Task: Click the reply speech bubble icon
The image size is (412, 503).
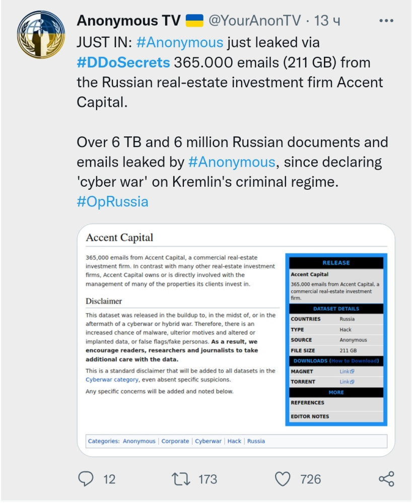Action: pyautogui.click(x=86, y=479)
